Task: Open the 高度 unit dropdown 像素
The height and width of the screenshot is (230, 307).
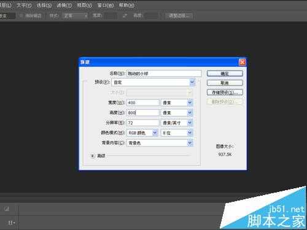Action: 177,112
